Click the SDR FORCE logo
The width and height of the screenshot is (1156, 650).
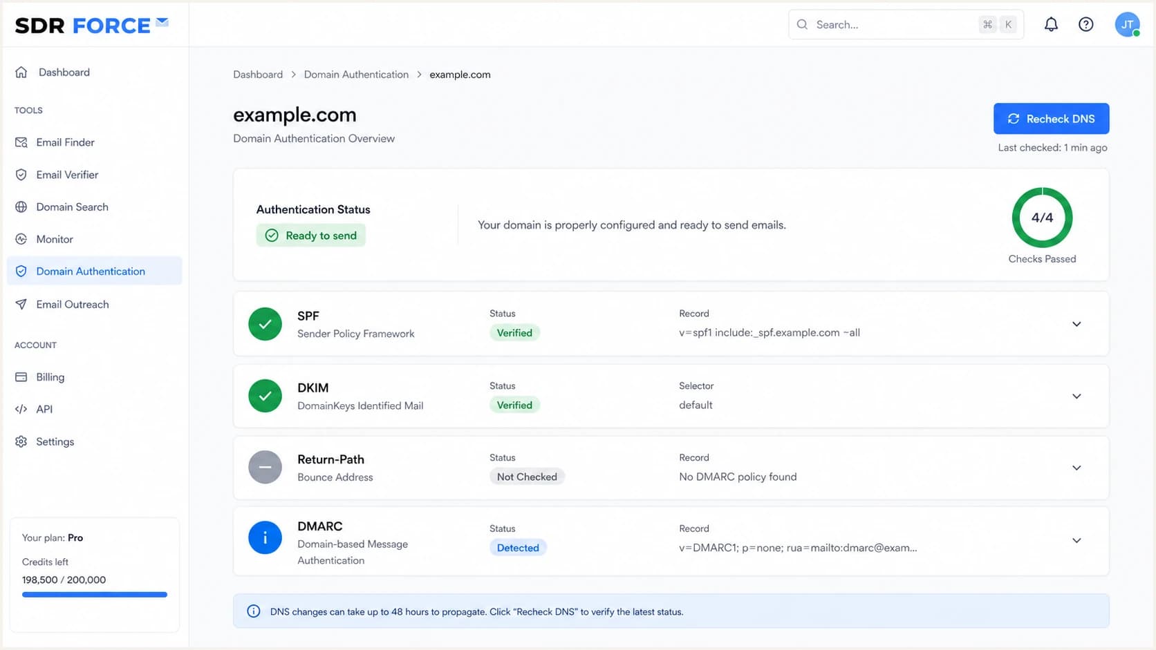click(x=91, y=25)
